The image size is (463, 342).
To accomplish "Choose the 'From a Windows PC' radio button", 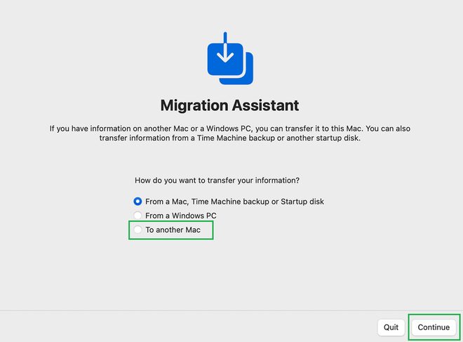I will [137, 216].
